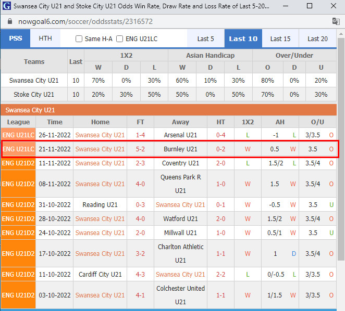This screenshot has height=311, width=345.
Task: Show Last 20 matches stats
Action: click(317, 38)
